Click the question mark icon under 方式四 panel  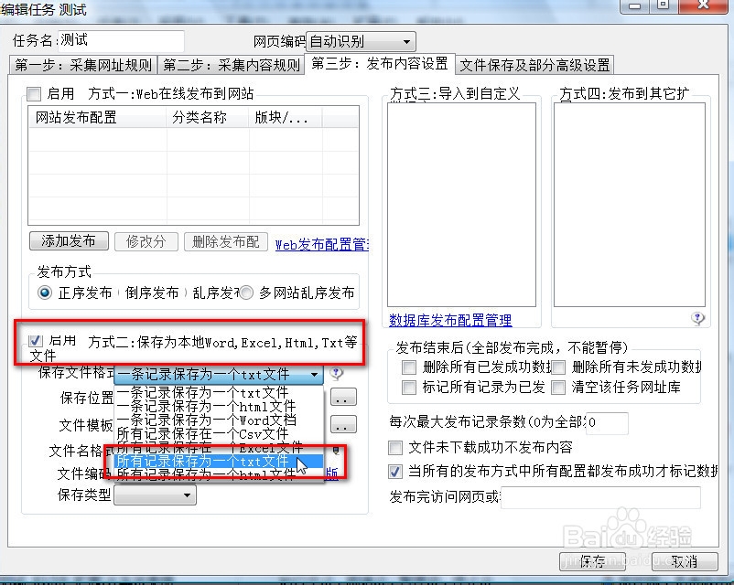(697, 318)
